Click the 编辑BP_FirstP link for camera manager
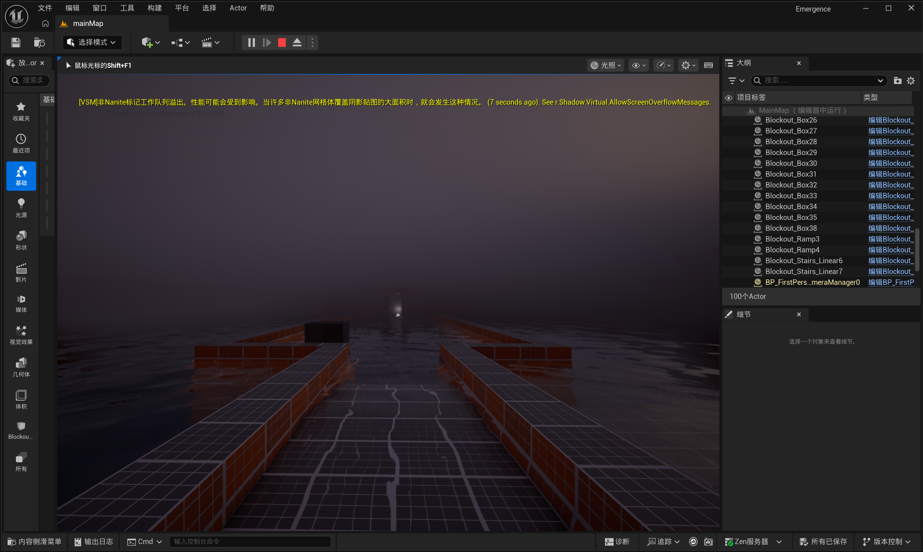 (891, 282)
